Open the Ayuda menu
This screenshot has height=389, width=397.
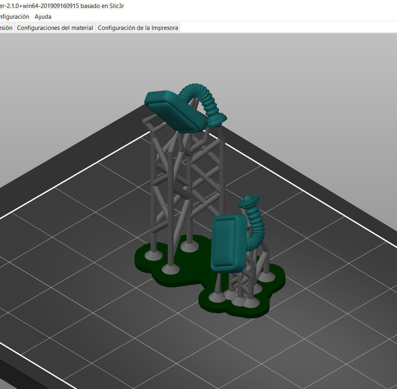tap(43, 17)
